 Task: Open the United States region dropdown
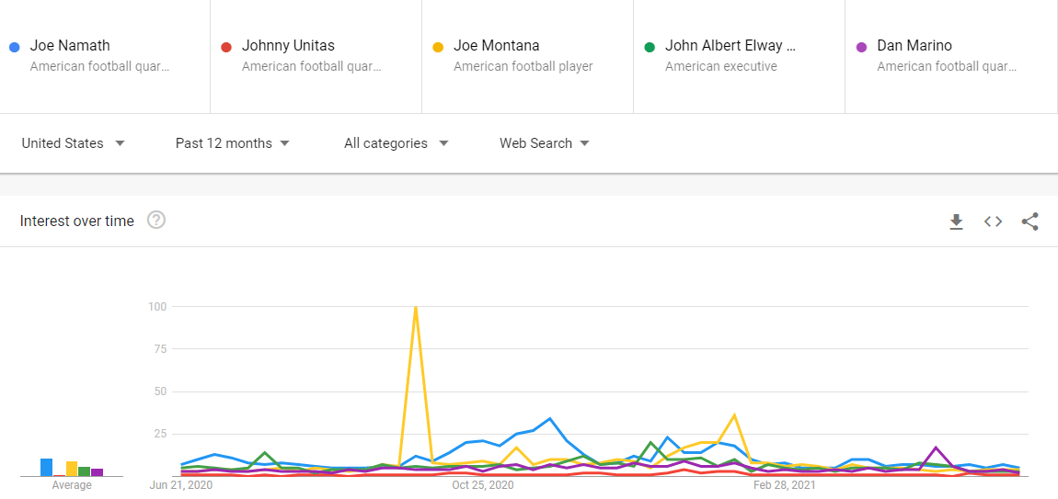click(x=74, y=143)
